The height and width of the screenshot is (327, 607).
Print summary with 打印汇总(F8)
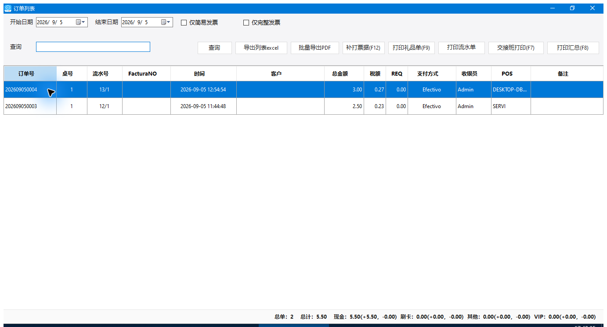pos(573,47)
